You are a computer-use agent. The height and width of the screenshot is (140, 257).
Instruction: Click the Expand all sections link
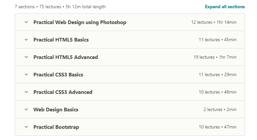pos(225,7)
